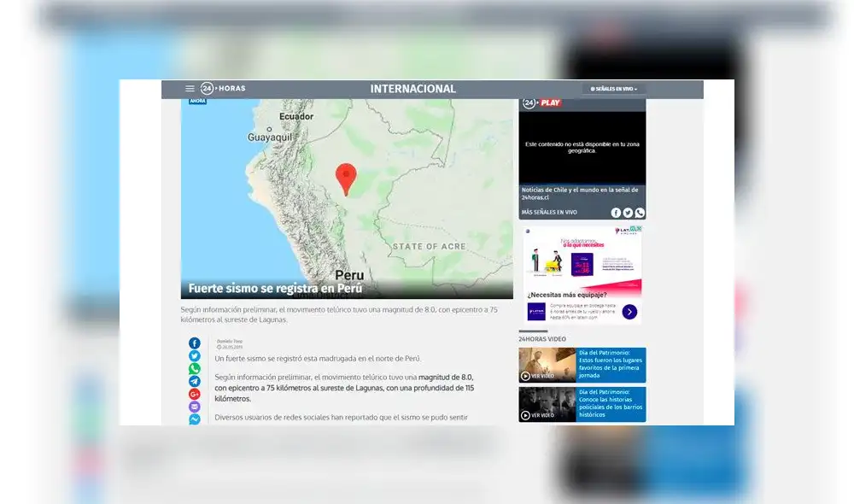854x504 pixels.
Task: Share the article via the Twitter icon
Action: pyautogui.click(x=194, y=356)
